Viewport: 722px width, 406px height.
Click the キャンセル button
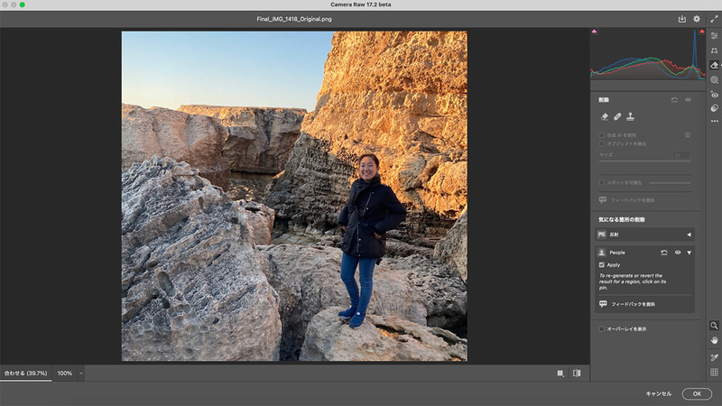click(x=658, y=393)
